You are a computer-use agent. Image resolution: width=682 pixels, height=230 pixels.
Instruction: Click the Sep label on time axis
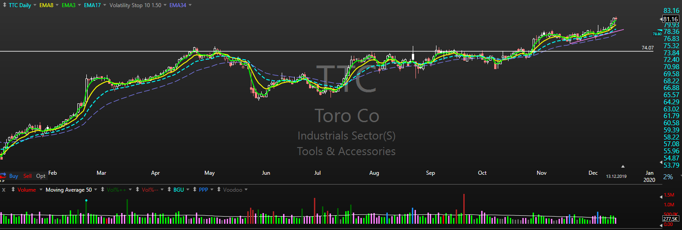[431, 173]
